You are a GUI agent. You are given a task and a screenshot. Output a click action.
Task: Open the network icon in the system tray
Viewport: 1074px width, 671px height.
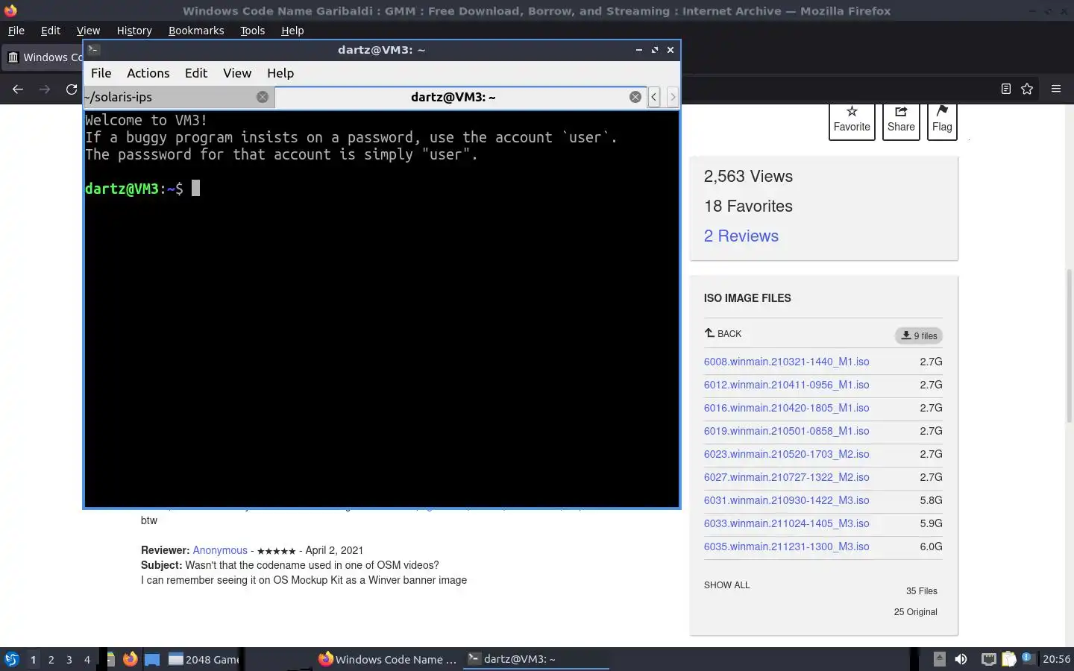point(988,659)
